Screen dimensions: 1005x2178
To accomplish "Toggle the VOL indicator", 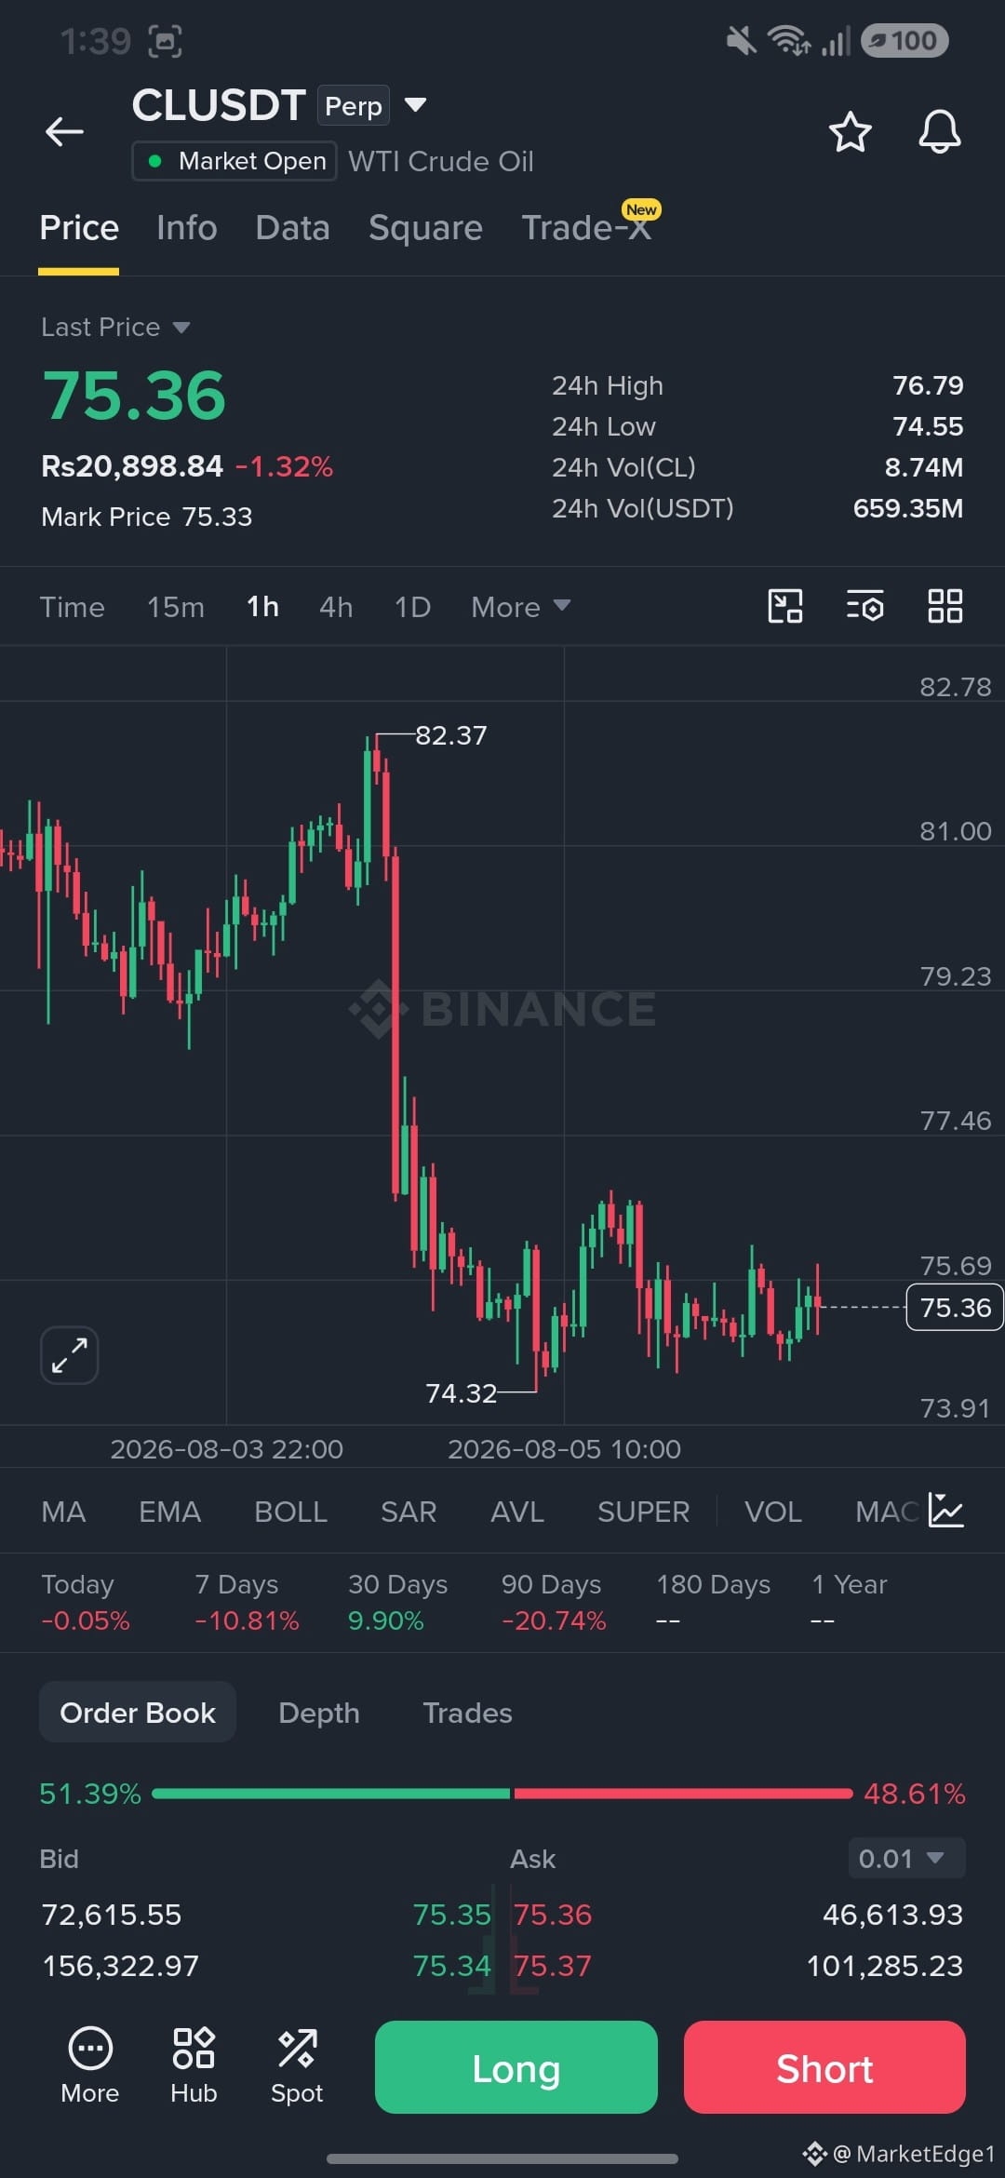I will click(x=773, y=1512).
